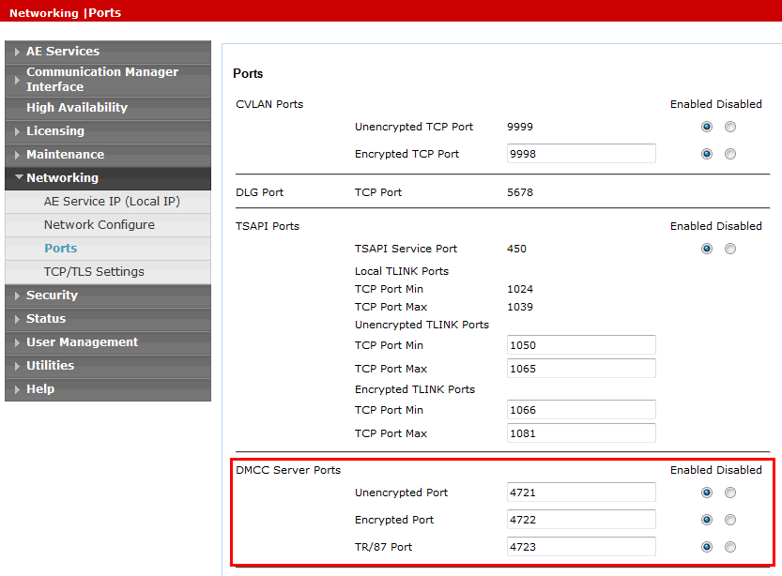The width and height of the screenshot is (782, 576).
Task: Disable DMCC Unencrypted Port
Action: [x=730, y=493]
